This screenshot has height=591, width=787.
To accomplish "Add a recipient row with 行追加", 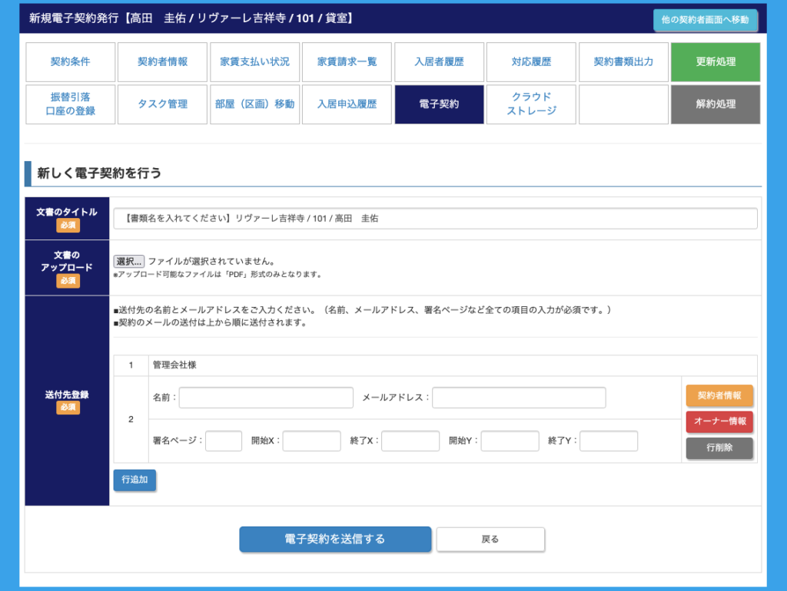I will tap(134, 480).
